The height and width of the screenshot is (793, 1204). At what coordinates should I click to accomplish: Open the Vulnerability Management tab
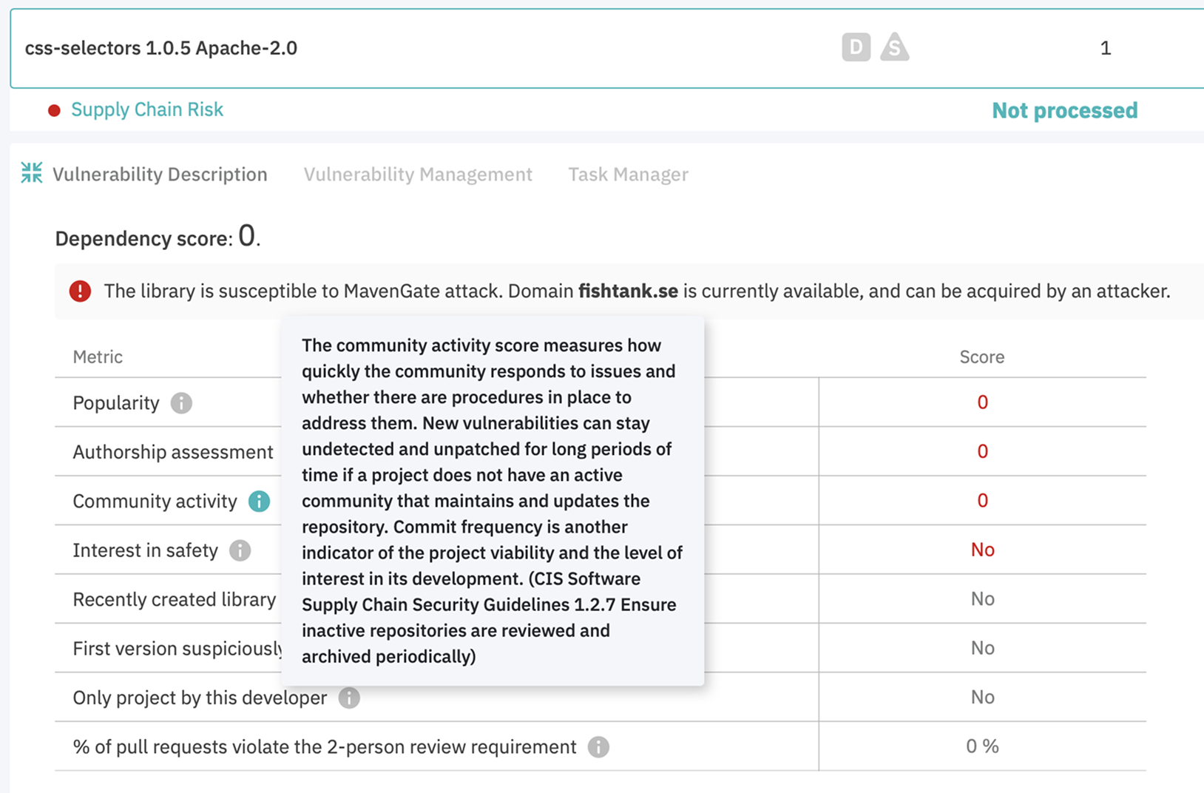tap(418, 174)
